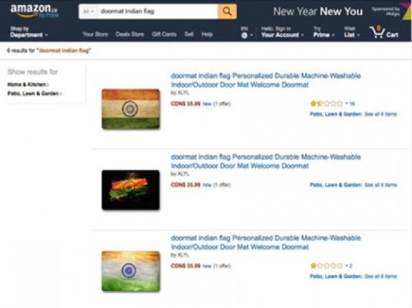The height and width of the screenshot is (308, 412).
Task: Open Your Store navigation item
Action: tap(95, 34)
